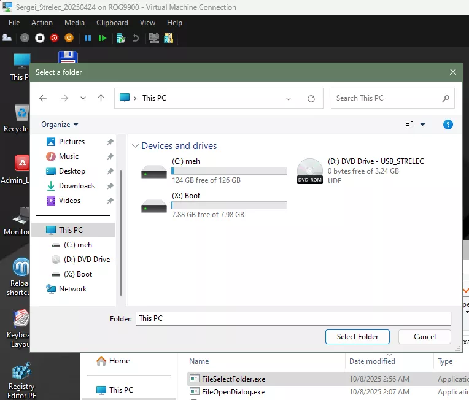Open the Clipboard menu
Screen dimensions: 469x400
(112, 23)
